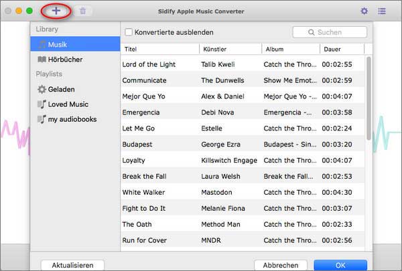Click duration 00:03:58
Image resolution: width=402 pixels, height=271 pixels.
pyautogui.click(x=337, y=112)
